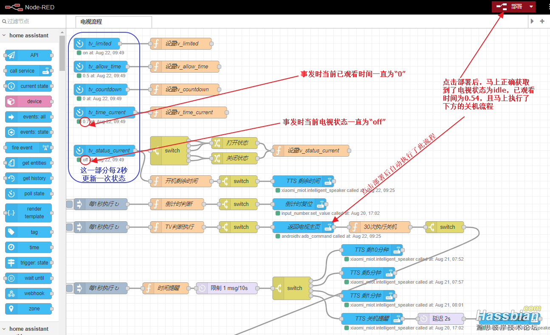Select the fire event palette node
Viewport: 550px width, 335px height.
(x=29, y=147)
